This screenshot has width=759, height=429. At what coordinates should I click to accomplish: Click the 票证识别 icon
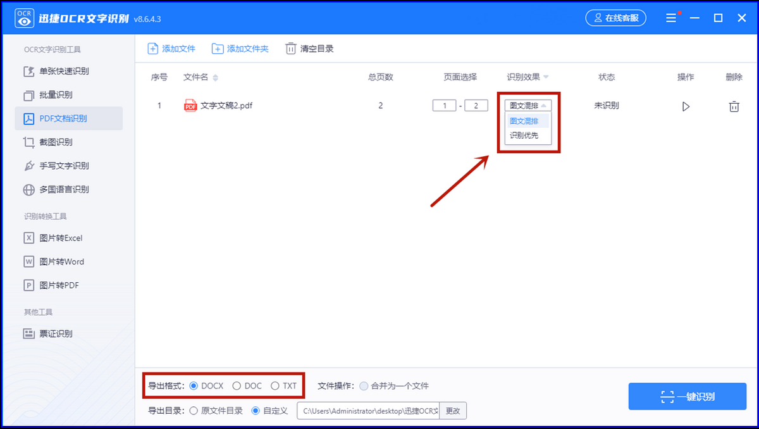[28, 333]
